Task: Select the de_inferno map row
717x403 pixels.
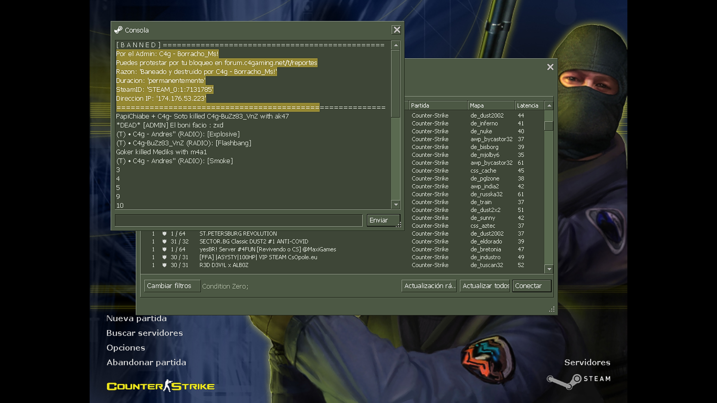Action: [x=475, y=124]
